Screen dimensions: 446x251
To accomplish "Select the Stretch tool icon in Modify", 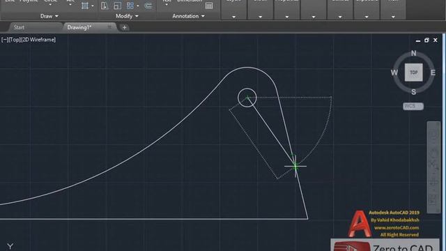I will point(105,6).
